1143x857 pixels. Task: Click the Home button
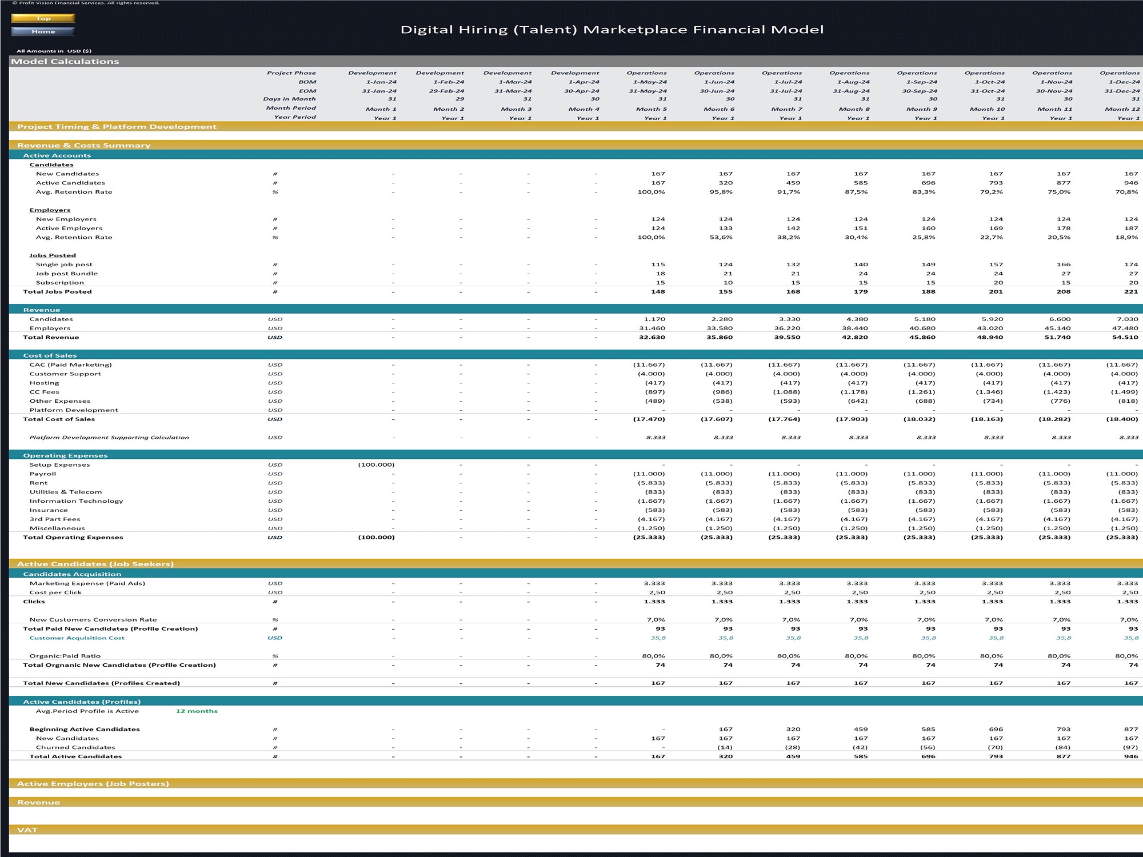click(x=43, y=31)
